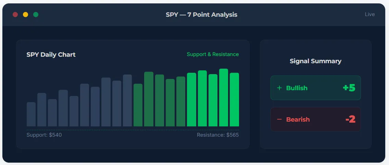Click the Signal Summary heading
389x165 pixels.
[x=316, y=61]
